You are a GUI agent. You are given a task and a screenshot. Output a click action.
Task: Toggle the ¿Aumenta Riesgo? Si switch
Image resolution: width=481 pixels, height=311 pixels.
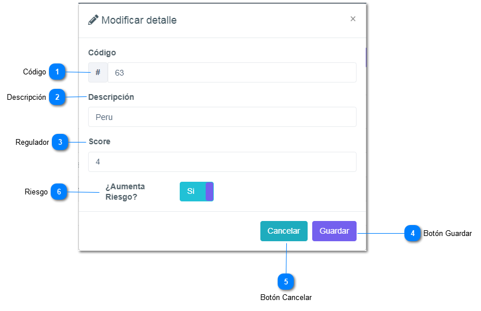pos(196,192)
